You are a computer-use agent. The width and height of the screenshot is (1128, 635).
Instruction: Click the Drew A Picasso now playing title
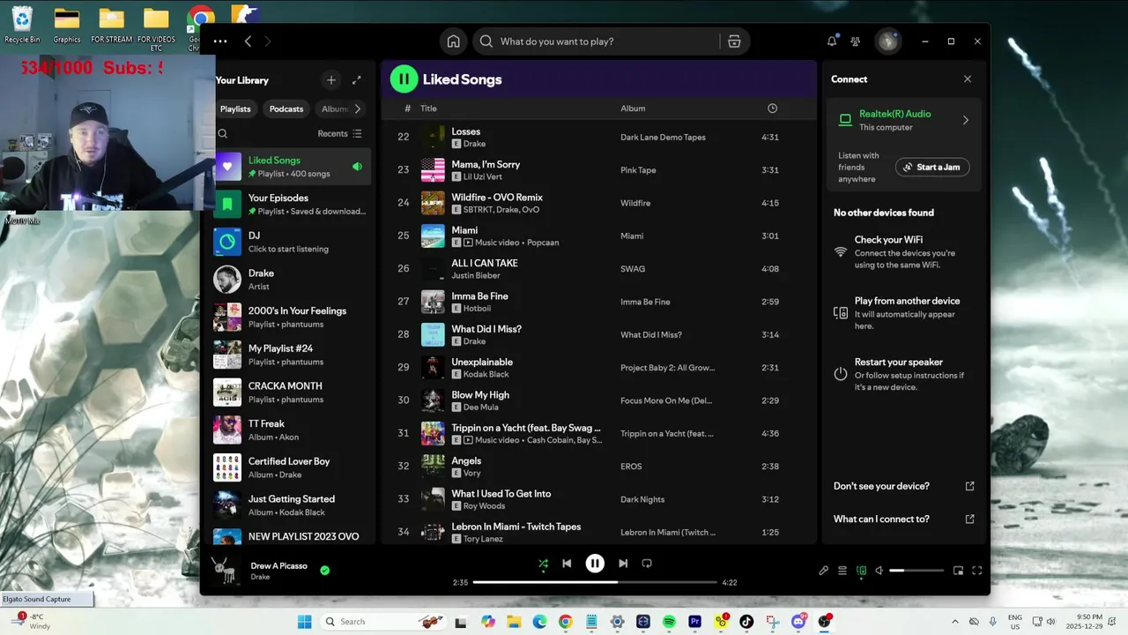point(279,566)
